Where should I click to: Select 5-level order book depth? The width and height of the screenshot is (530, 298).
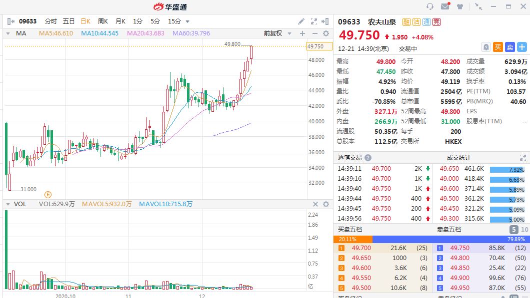[x=513, y=230]
